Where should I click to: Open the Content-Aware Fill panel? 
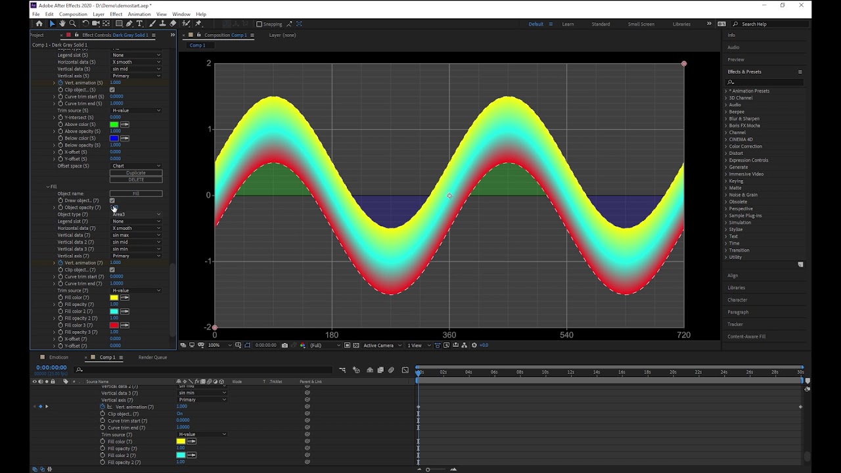[x=746, y=336]
